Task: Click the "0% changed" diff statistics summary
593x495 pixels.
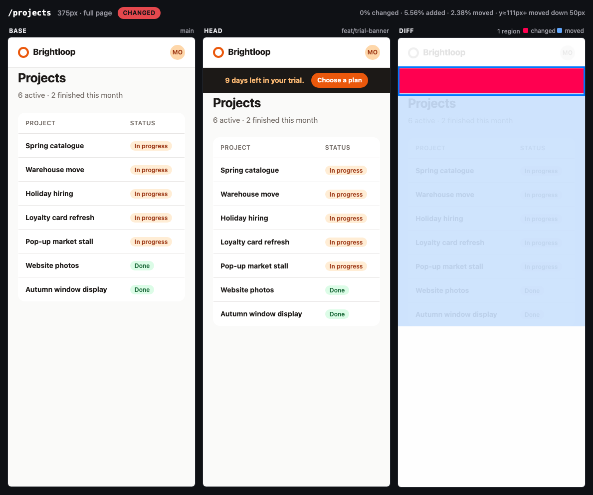Action: tap(472, 13)
